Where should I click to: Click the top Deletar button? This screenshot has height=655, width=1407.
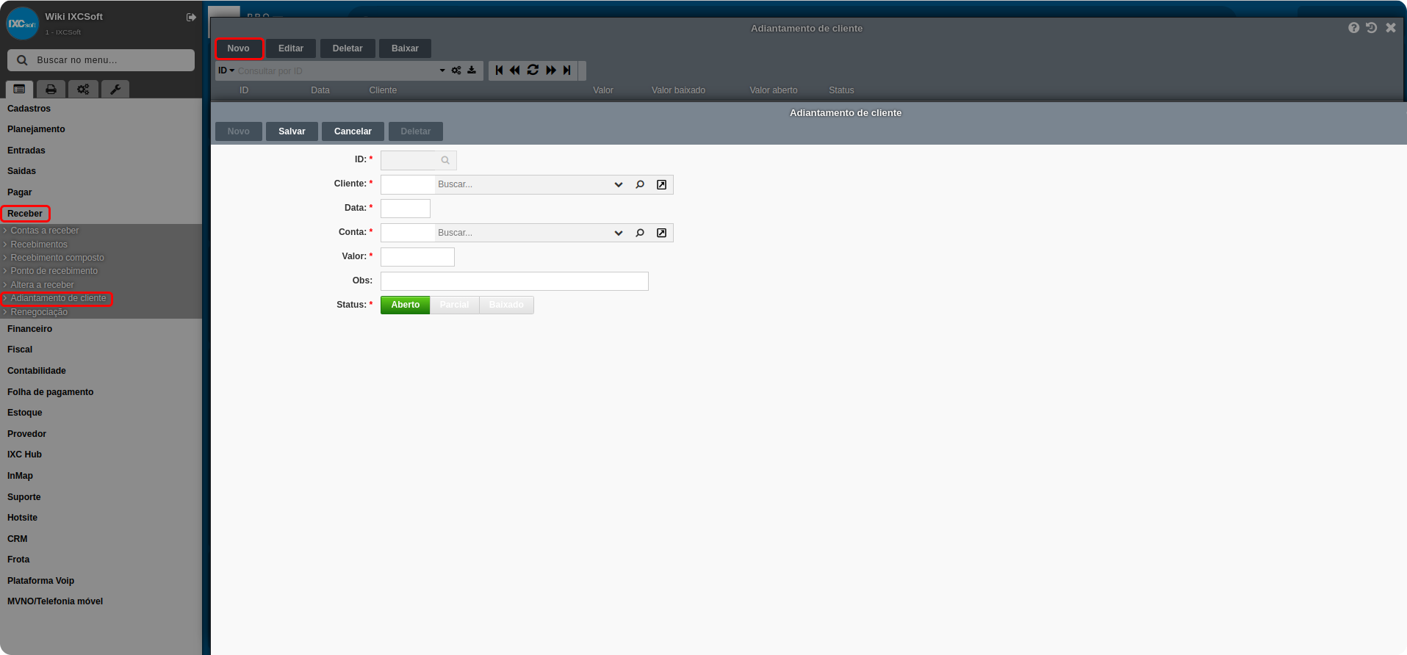pyautogui.click(x=348, y=48)
